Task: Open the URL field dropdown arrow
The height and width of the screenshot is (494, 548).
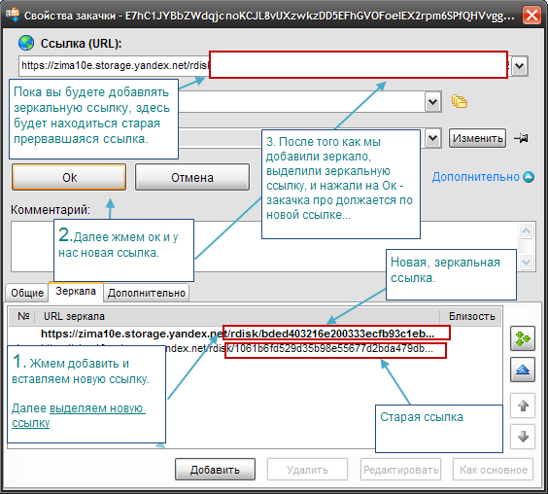Action: pos(520,66)
